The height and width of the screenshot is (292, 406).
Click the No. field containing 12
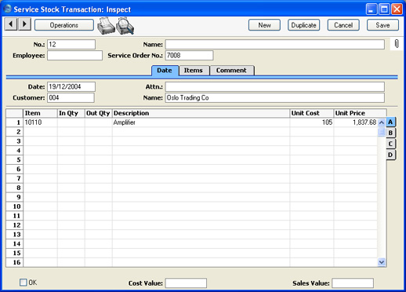click(x=71, y=44)
